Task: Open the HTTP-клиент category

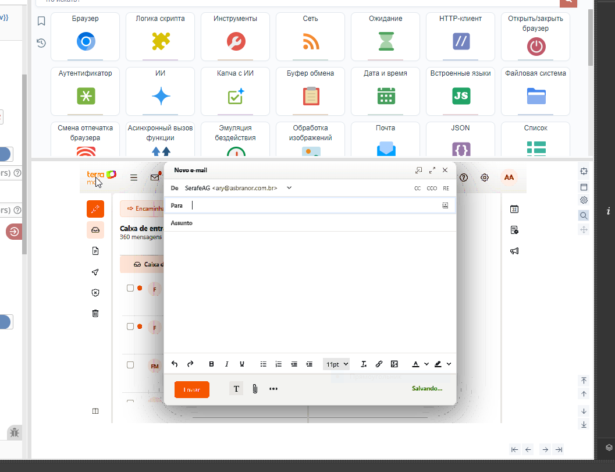Action: coord(460,37)
